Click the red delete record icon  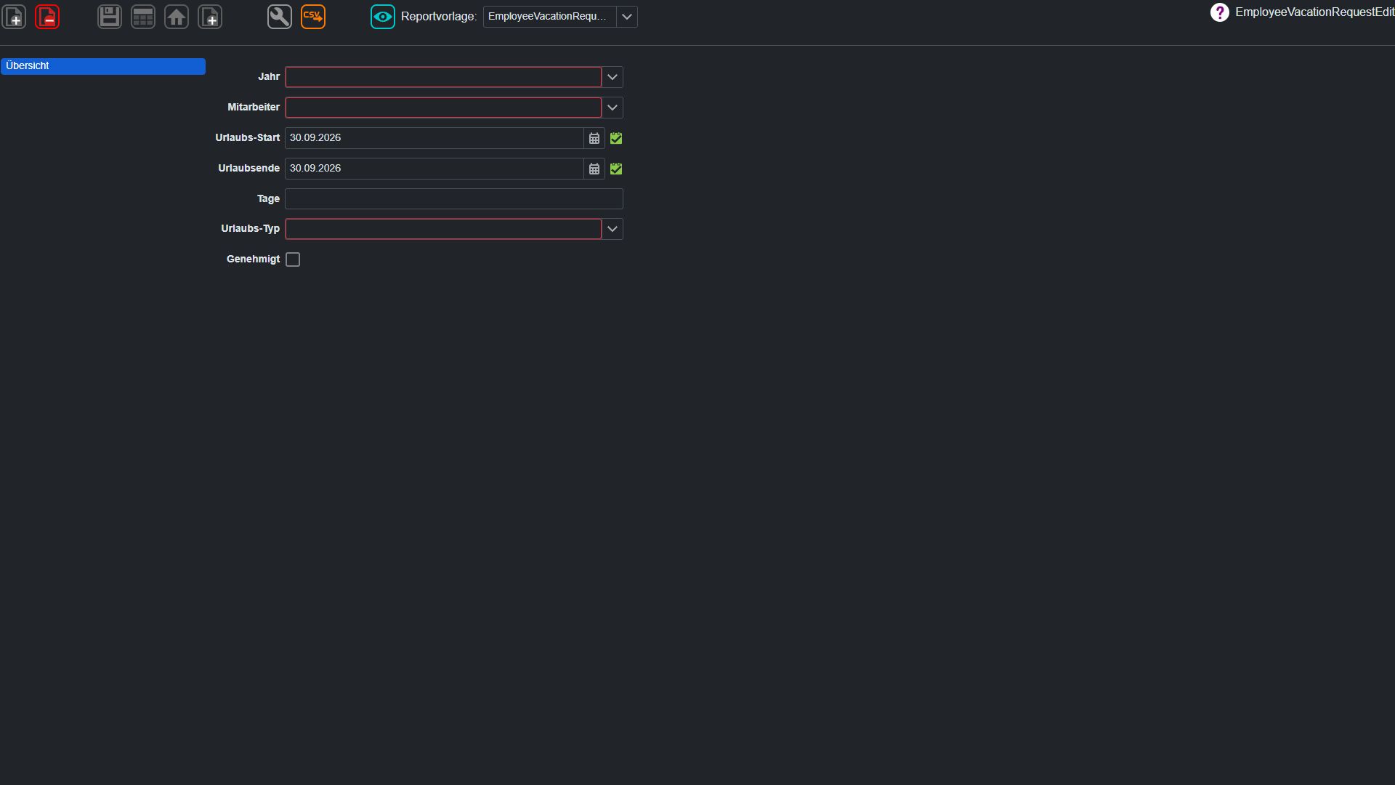click(x=47, y=17)
